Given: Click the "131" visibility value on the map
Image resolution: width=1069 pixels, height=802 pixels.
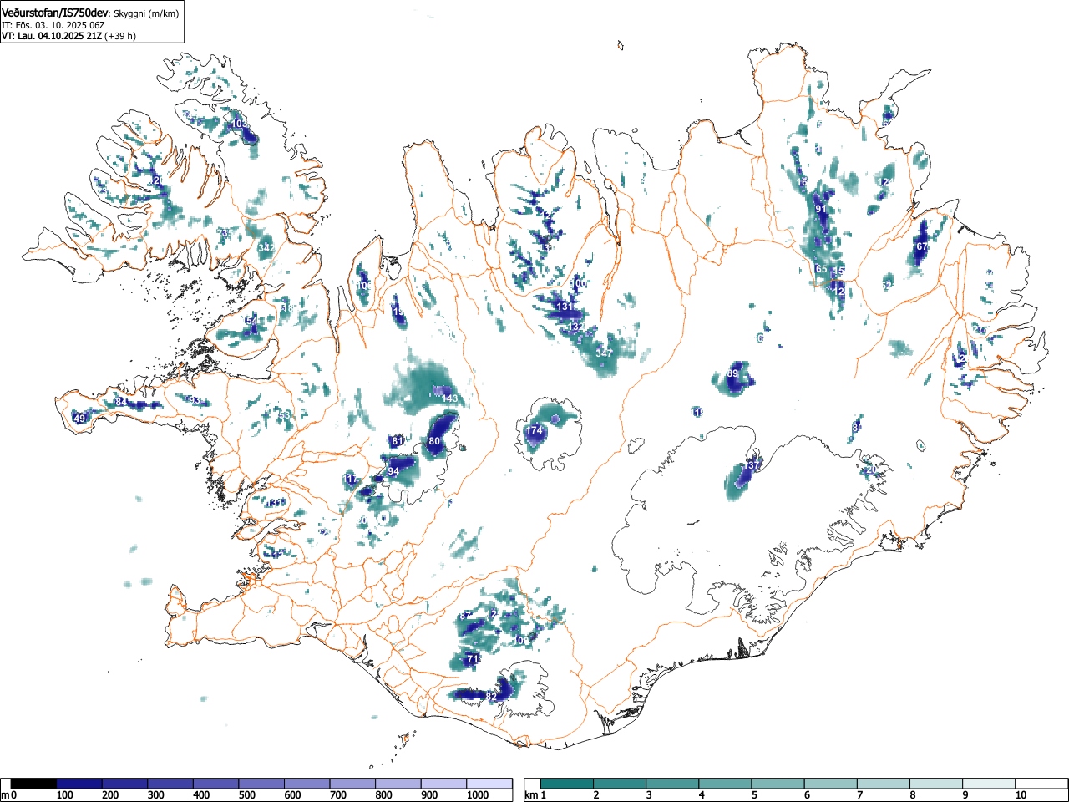Looking at the screenshot, I should tap(565, 307).
